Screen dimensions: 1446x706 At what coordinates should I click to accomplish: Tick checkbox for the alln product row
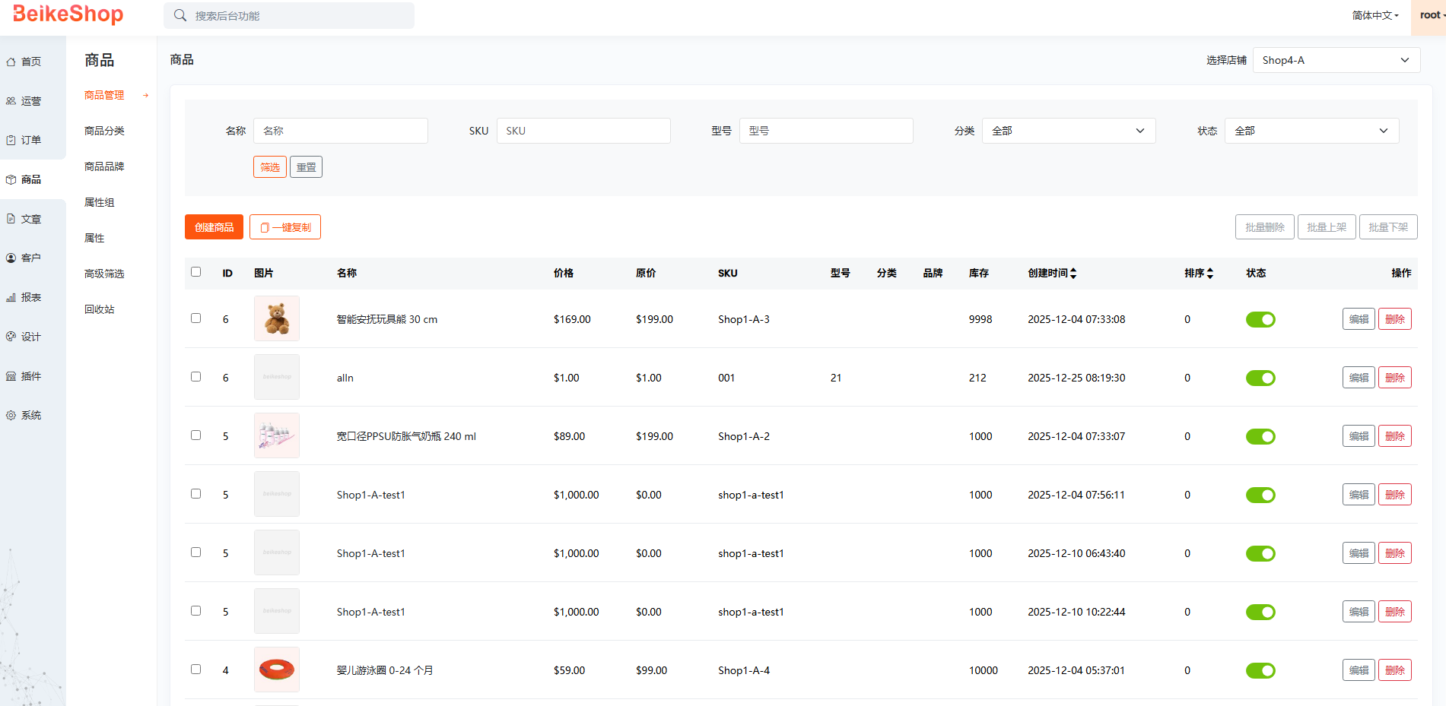(x=196, y=377)
